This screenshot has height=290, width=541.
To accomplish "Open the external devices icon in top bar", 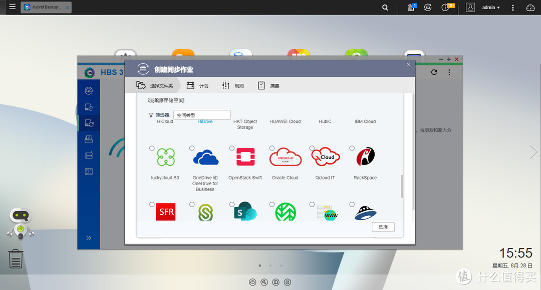I will point(428,7).
